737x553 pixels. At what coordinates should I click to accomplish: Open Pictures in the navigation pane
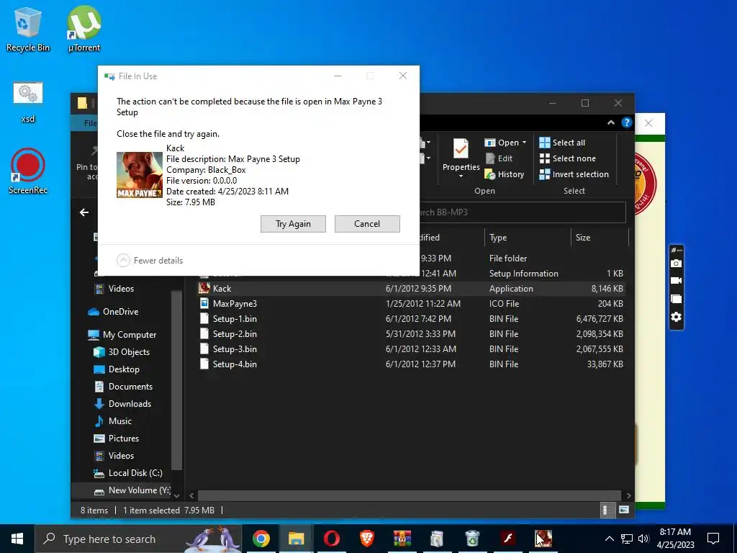click(117, 439)
